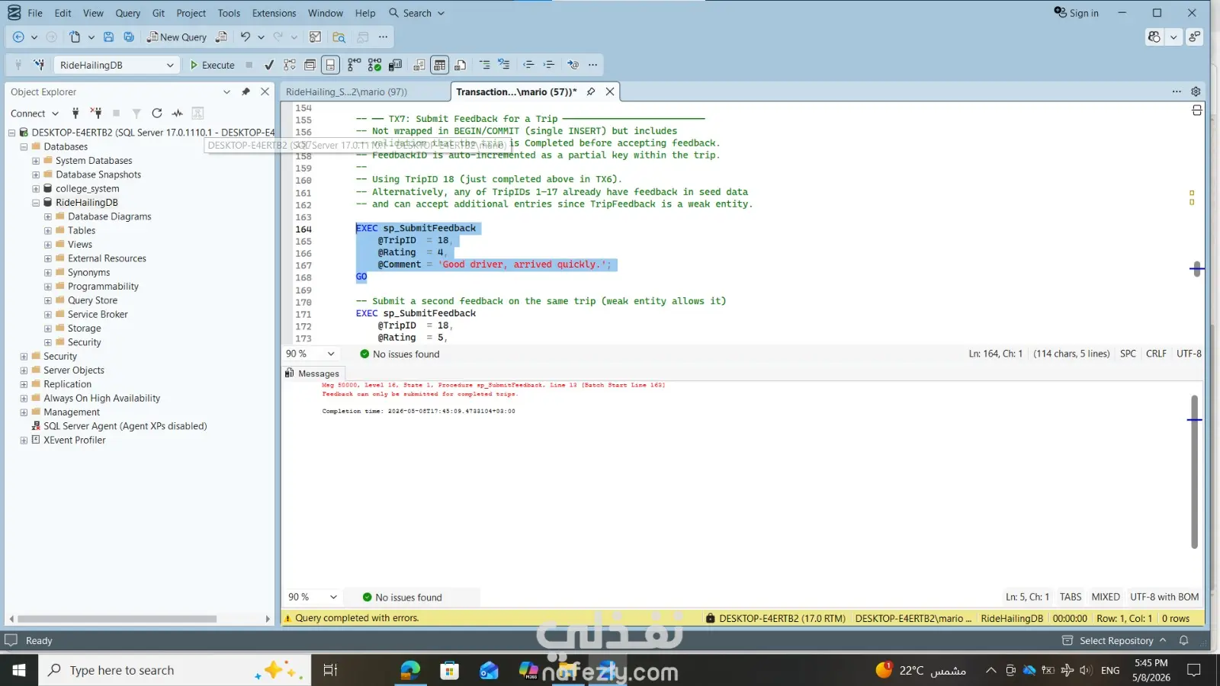Open Task View on taskbar
The width and height of the screenshot is (1220, 686).
[330, 670]
